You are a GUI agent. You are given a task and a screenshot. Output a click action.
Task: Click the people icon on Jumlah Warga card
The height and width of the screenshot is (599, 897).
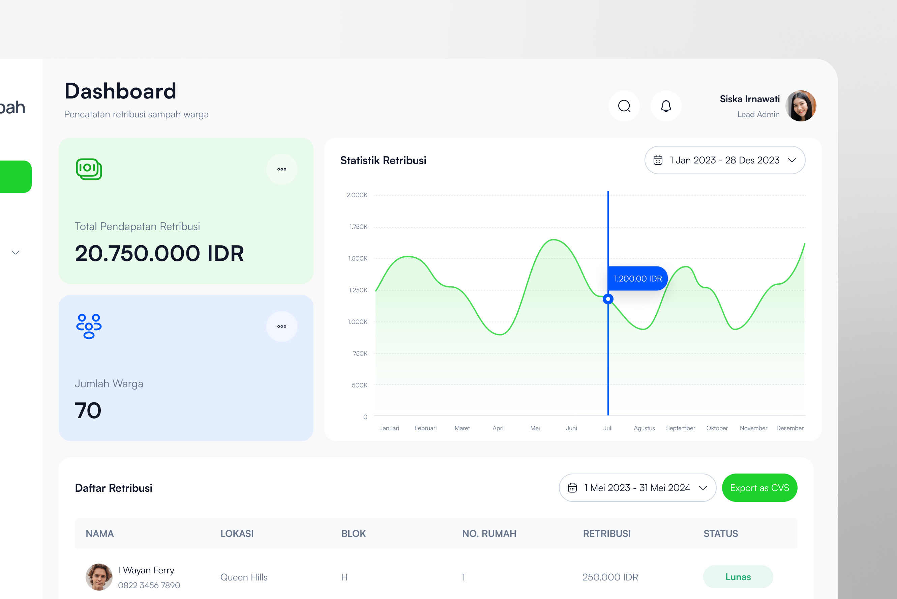[89, 326]
